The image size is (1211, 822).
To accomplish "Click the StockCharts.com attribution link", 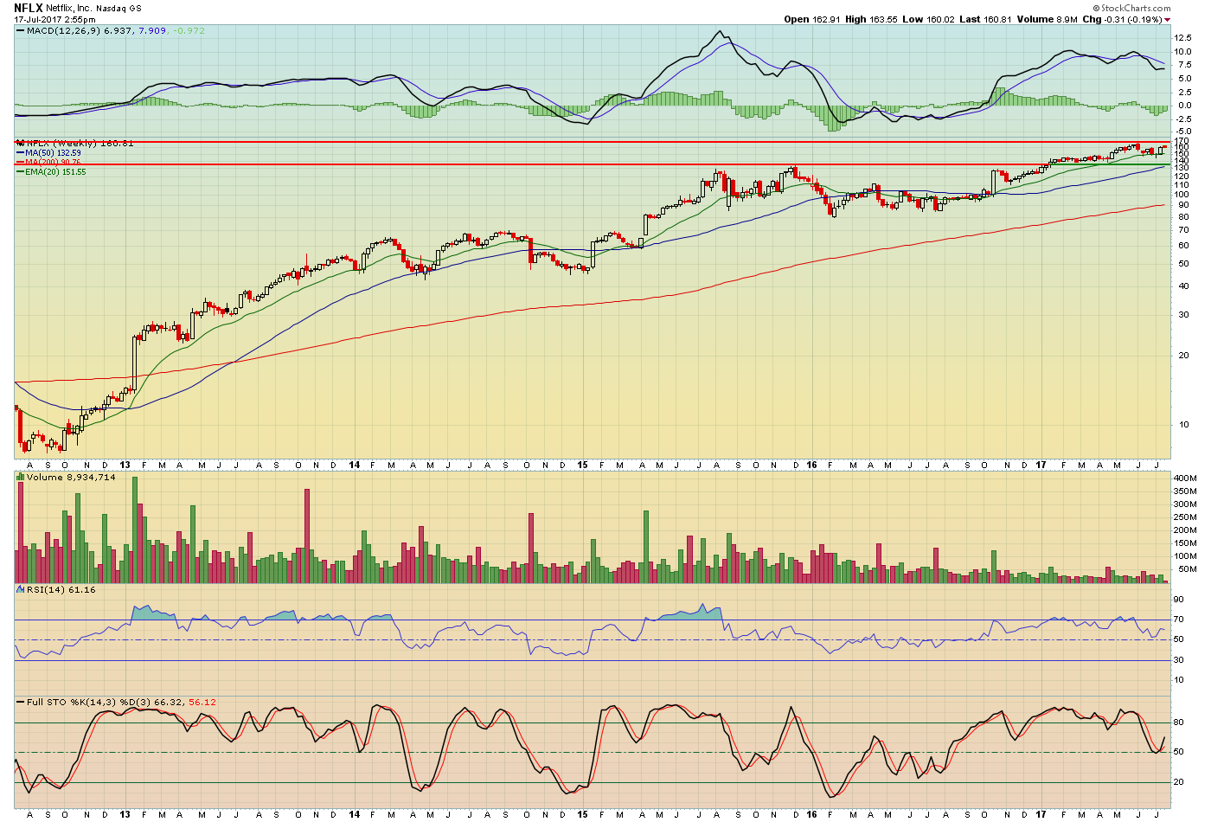I will [x=1132, y=8].
